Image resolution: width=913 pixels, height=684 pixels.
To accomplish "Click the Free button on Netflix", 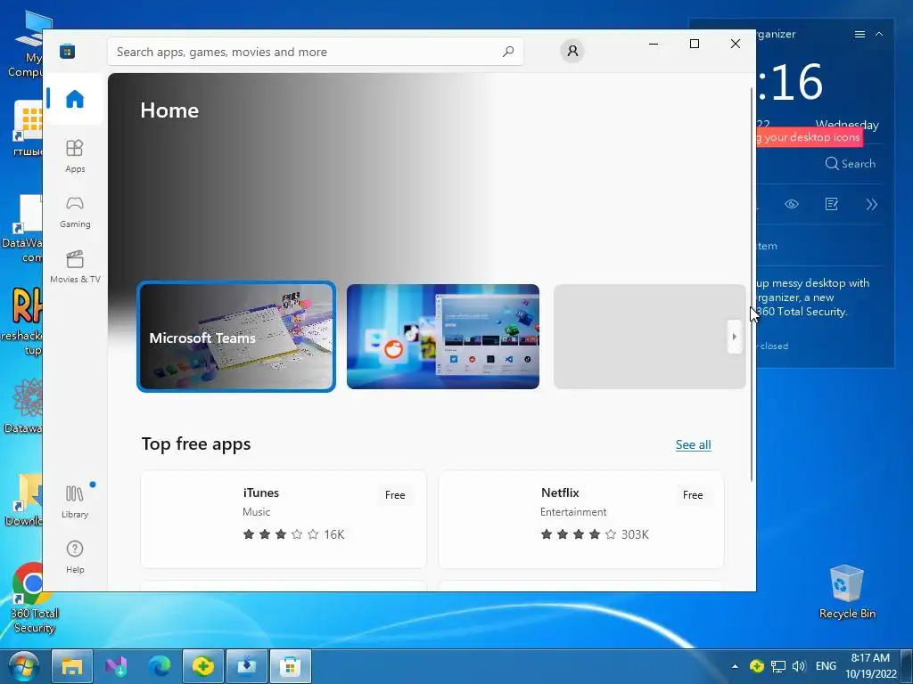I will click(x=692, y=495).
